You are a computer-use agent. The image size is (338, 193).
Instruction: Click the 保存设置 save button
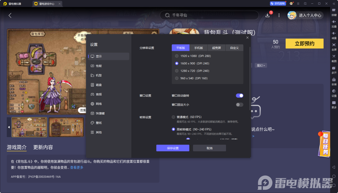172,148
